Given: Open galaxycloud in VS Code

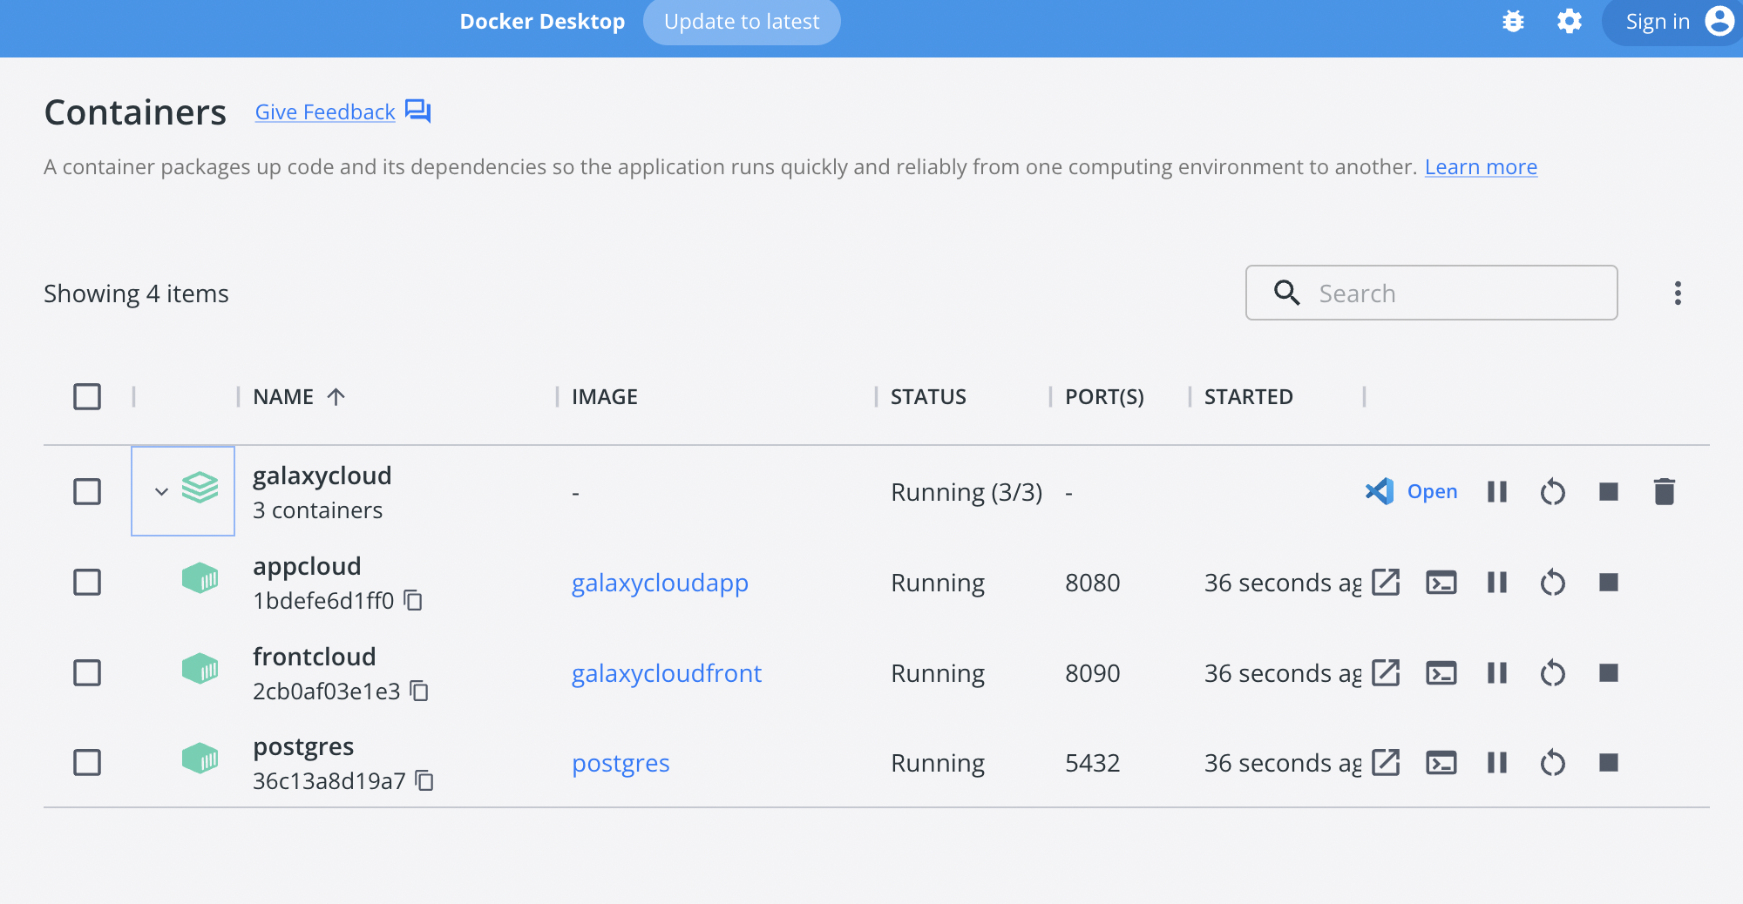Looking at the screenshot, I should pos(1411,491).
